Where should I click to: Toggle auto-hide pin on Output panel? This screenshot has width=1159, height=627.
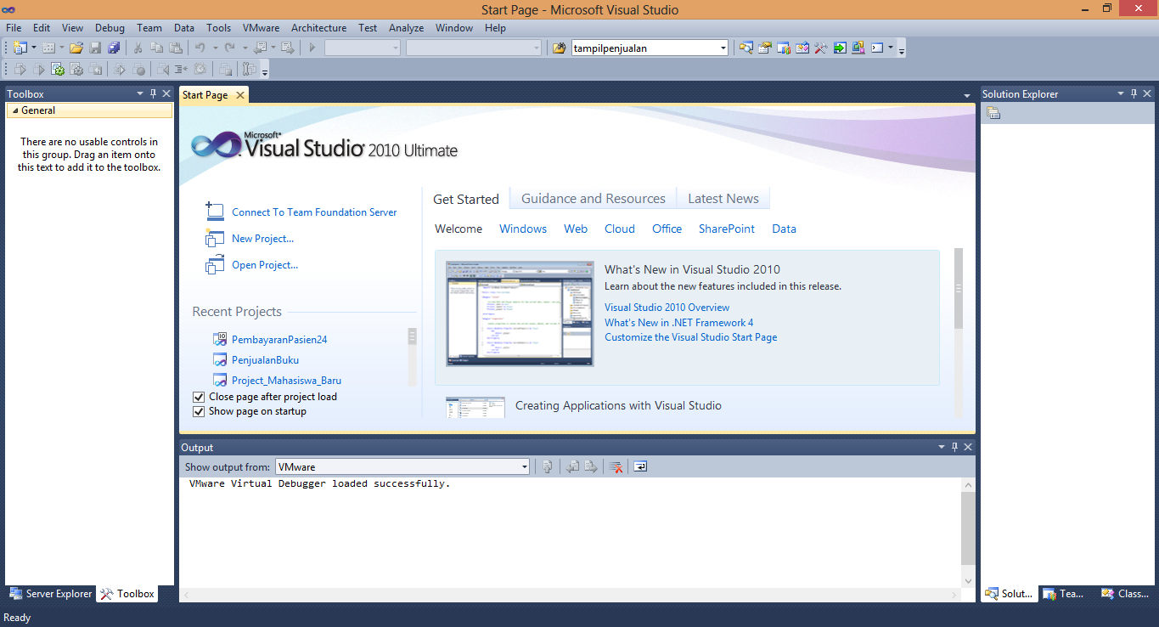click(954, 447)
